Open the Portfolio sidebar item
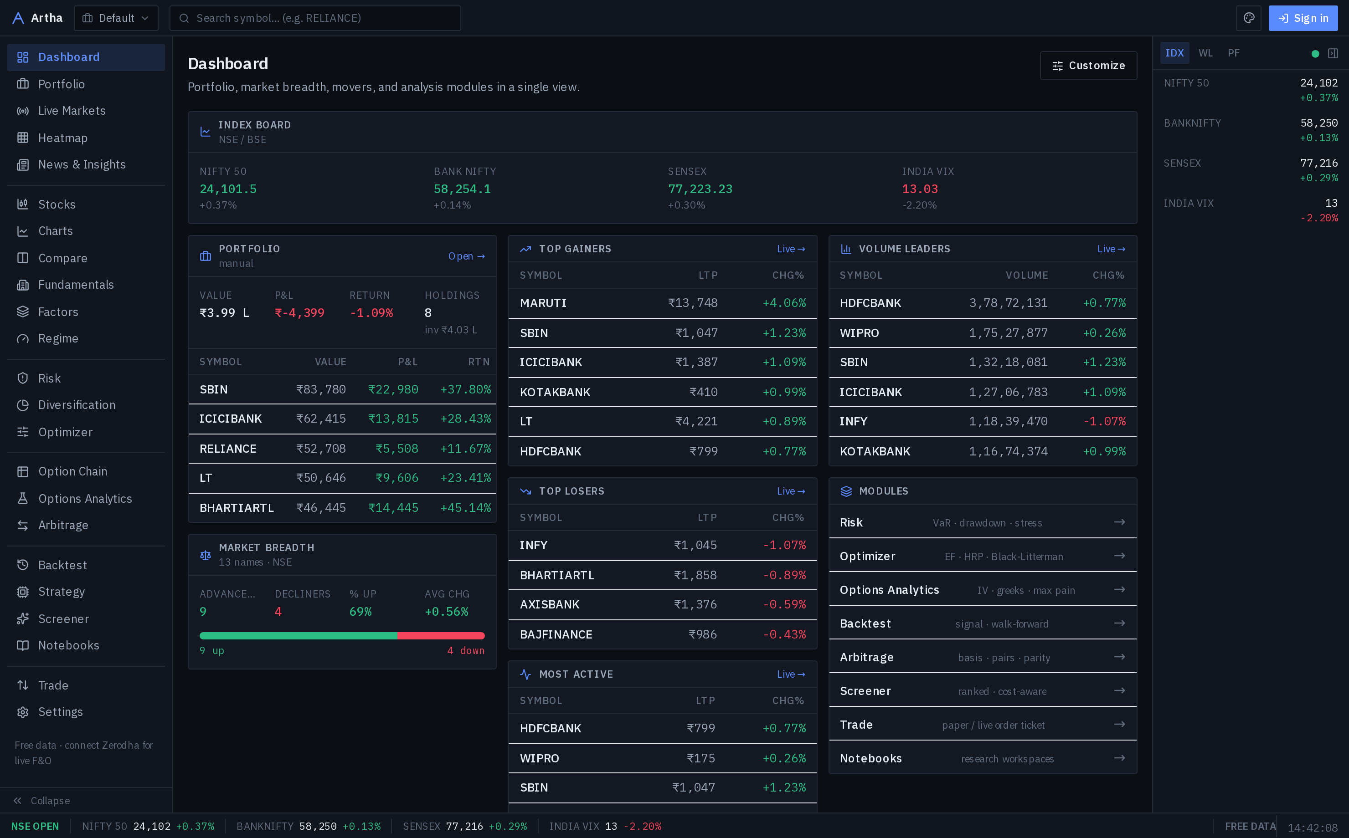This screenshot has width=1349, height=838. (x=86, y=84)
